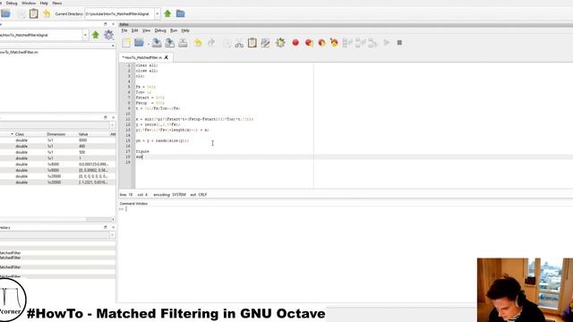
Task: Click the Current Directory path field
Action: point(119,14)
